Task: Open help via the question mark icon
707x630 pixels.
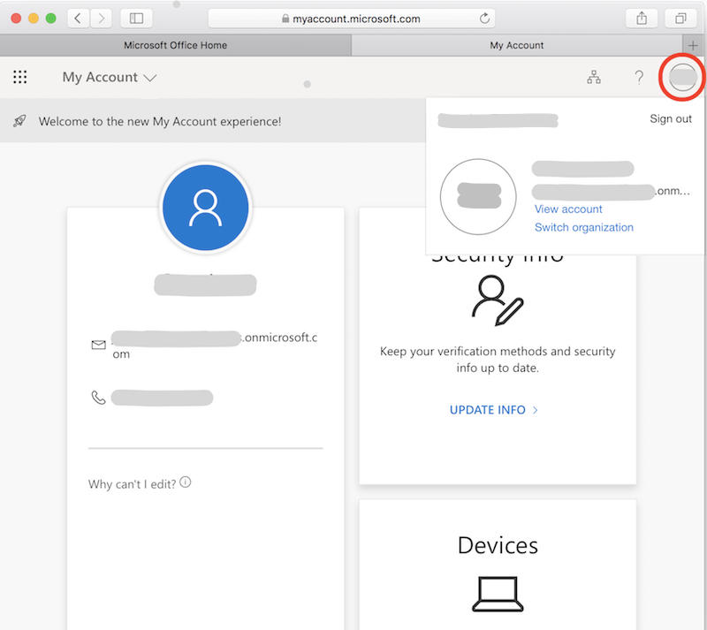Action: pyautogui.click(x=639, y=77)
